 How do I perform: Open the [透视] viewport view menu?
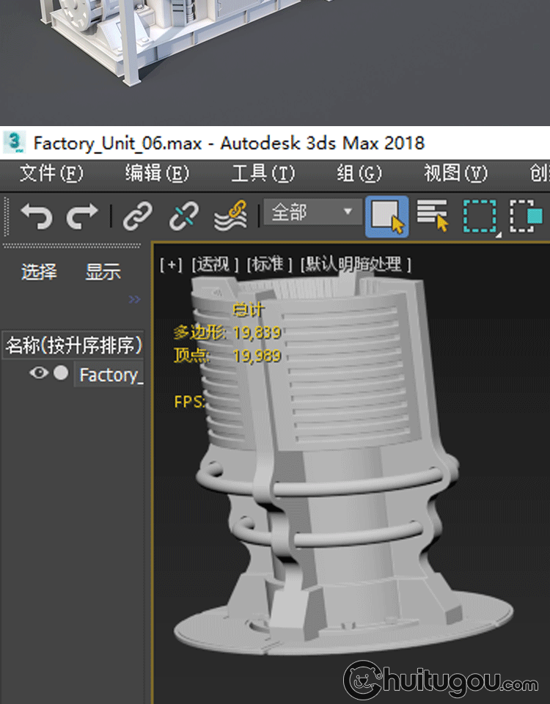[x=215, y=264]
